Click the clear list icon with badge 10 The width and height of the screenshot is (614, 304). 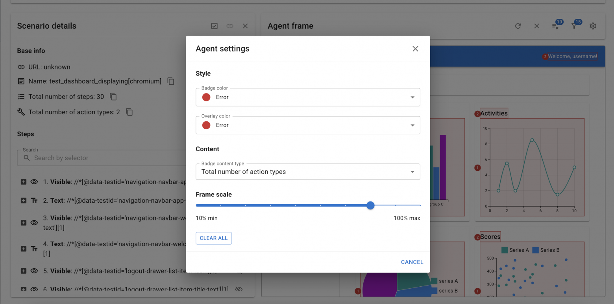(555, 26)
